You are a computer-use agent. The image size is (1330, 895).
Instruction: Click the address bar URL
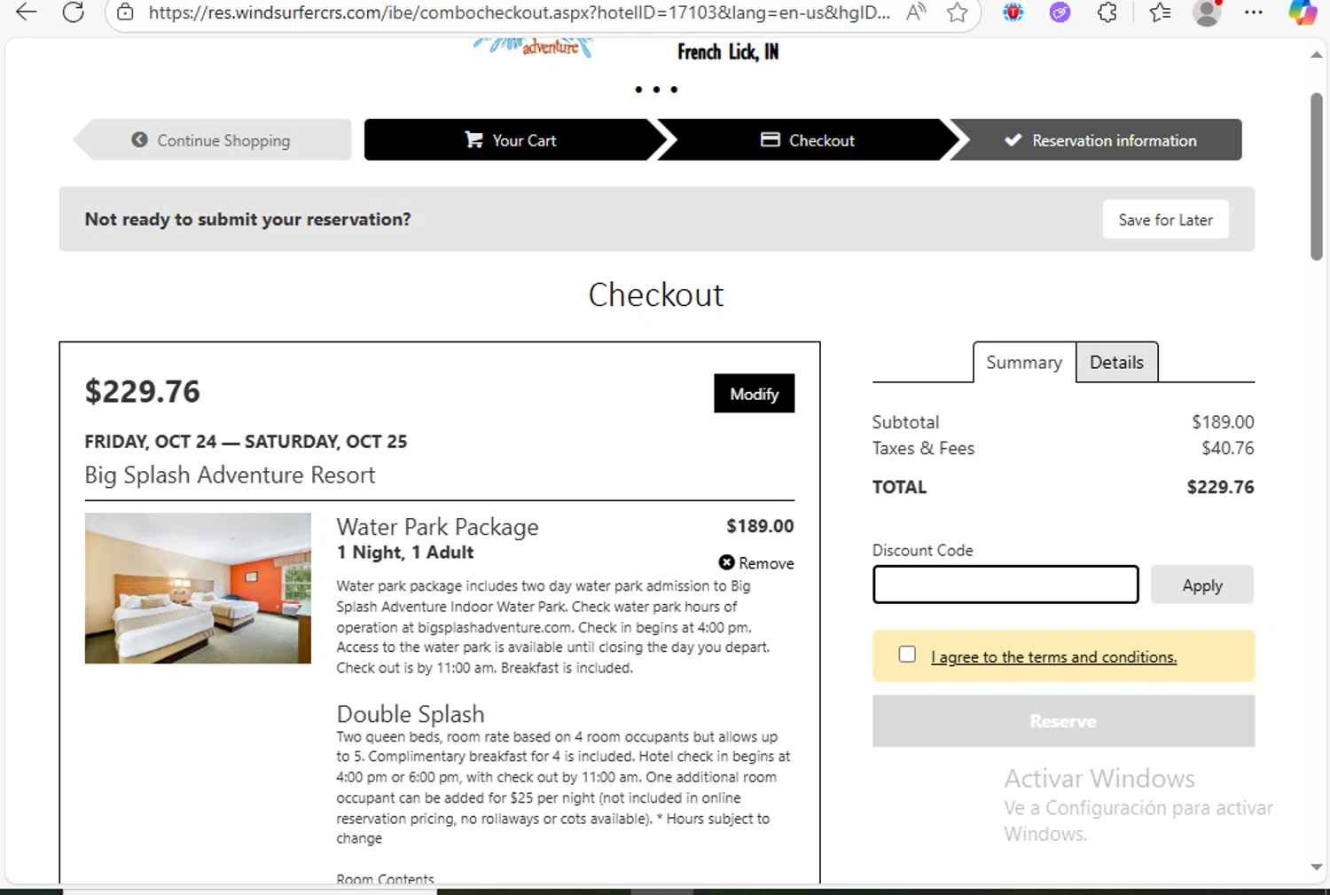pos(519,12)
